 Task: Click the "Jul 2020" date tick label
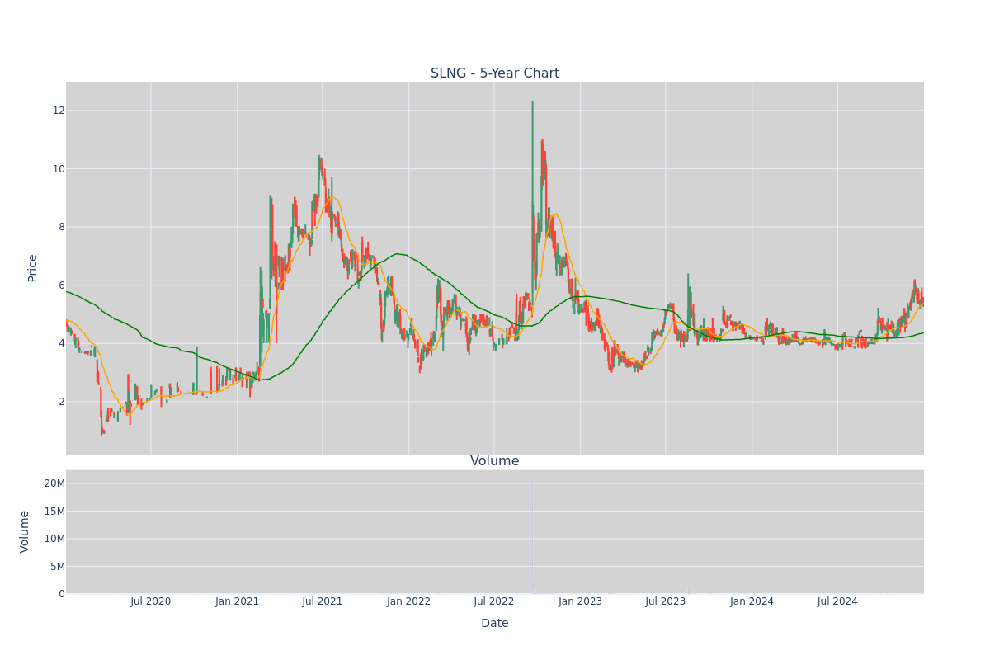coord(151,601)
